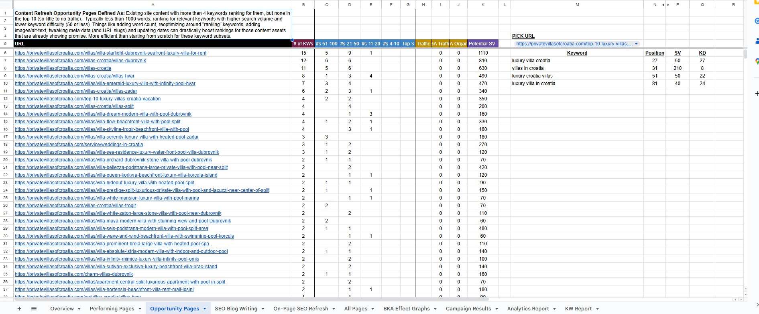Screen dimensions: 759x314
Task: Select column K header
Action: pos(483,5)
